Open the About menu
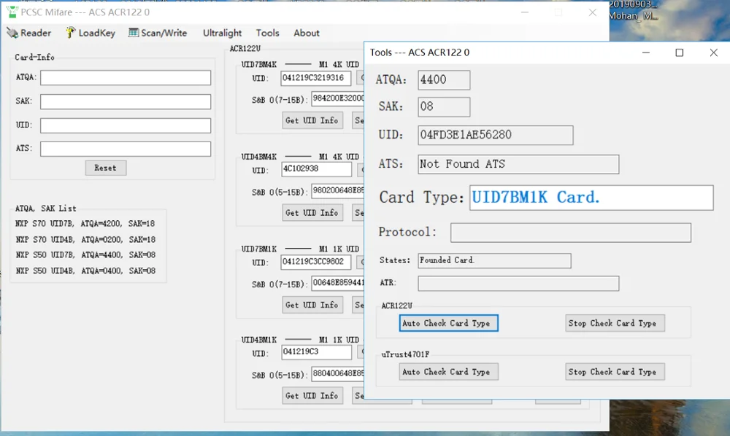 [x=307, y=33]
